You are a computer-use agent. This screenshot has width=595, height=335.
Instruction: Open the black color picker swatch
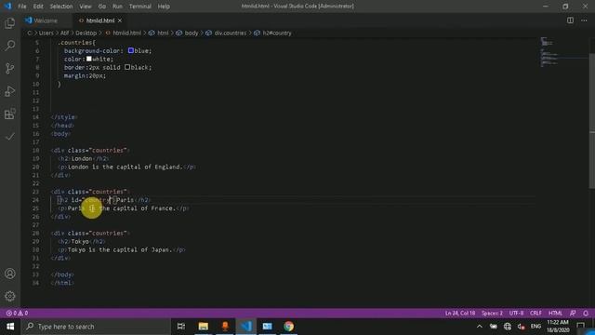click(127, 67)
